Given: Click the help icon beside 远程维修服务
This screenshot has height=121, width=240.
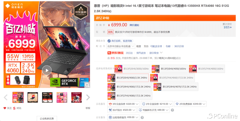Looking at the screenshot, I should 142,117.
